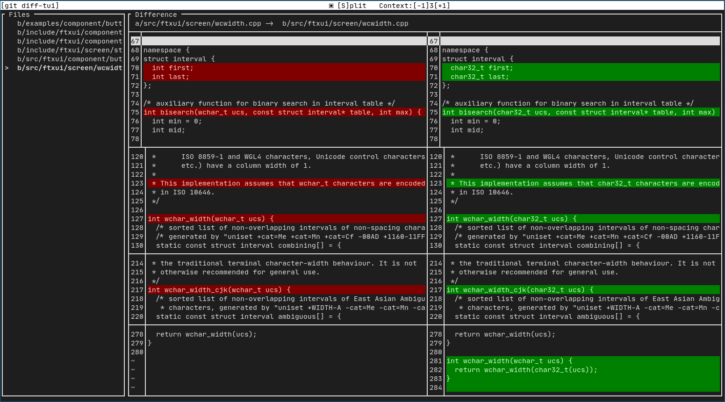Increase context with the [+1] button

point(442,6)
